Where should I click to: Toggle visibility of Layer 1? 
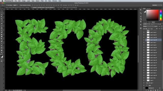144,83
